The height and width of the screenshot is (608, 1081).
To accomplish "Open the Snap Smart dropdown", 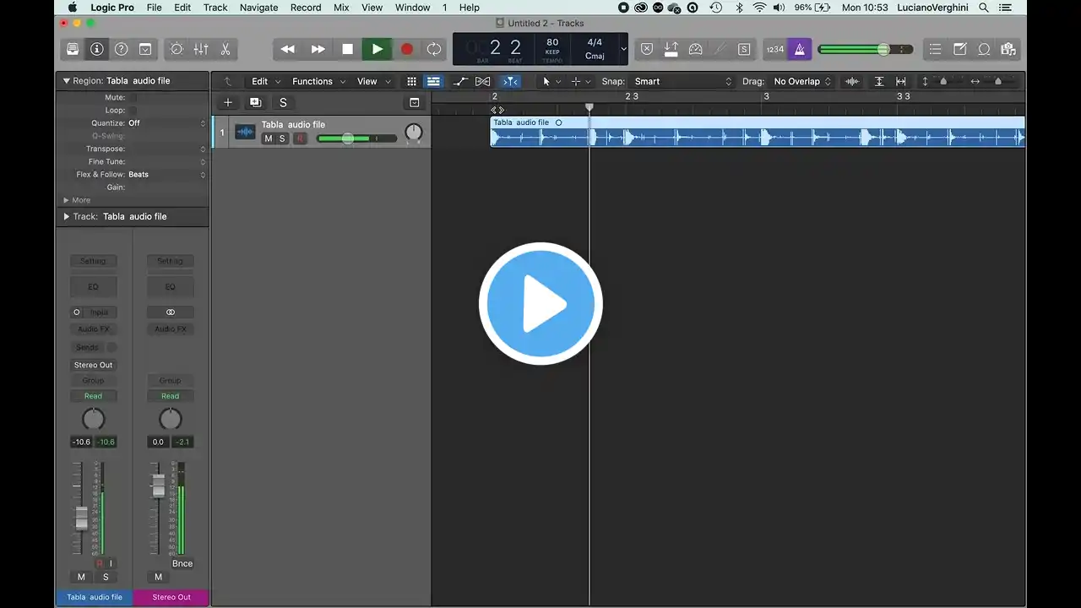I will coord(683,81).
